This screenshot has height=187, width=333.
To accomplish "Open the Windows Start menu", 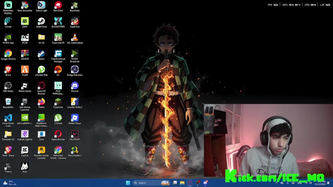I will point(128,183).
